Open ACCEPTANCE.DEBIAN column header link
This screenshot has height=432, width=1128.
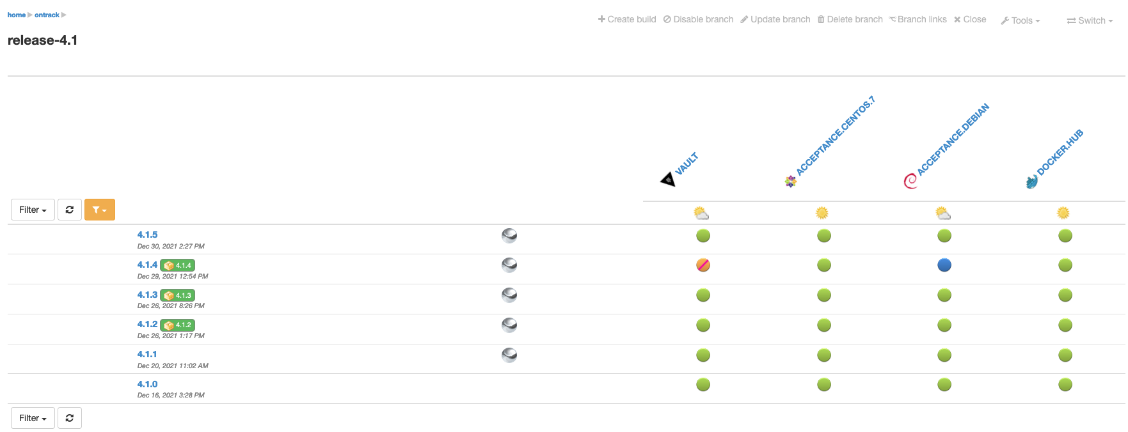(x=953, y=139)
